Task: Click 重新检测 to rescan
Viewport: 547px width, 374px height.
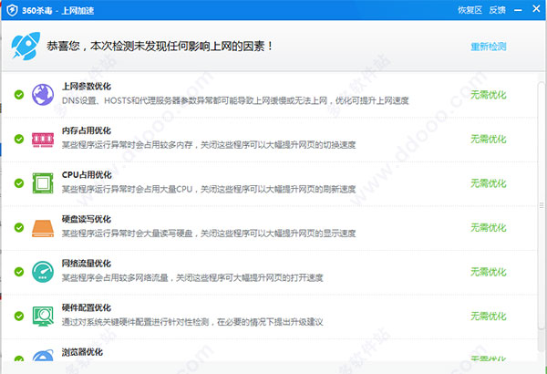Action: tap(488, 47)
